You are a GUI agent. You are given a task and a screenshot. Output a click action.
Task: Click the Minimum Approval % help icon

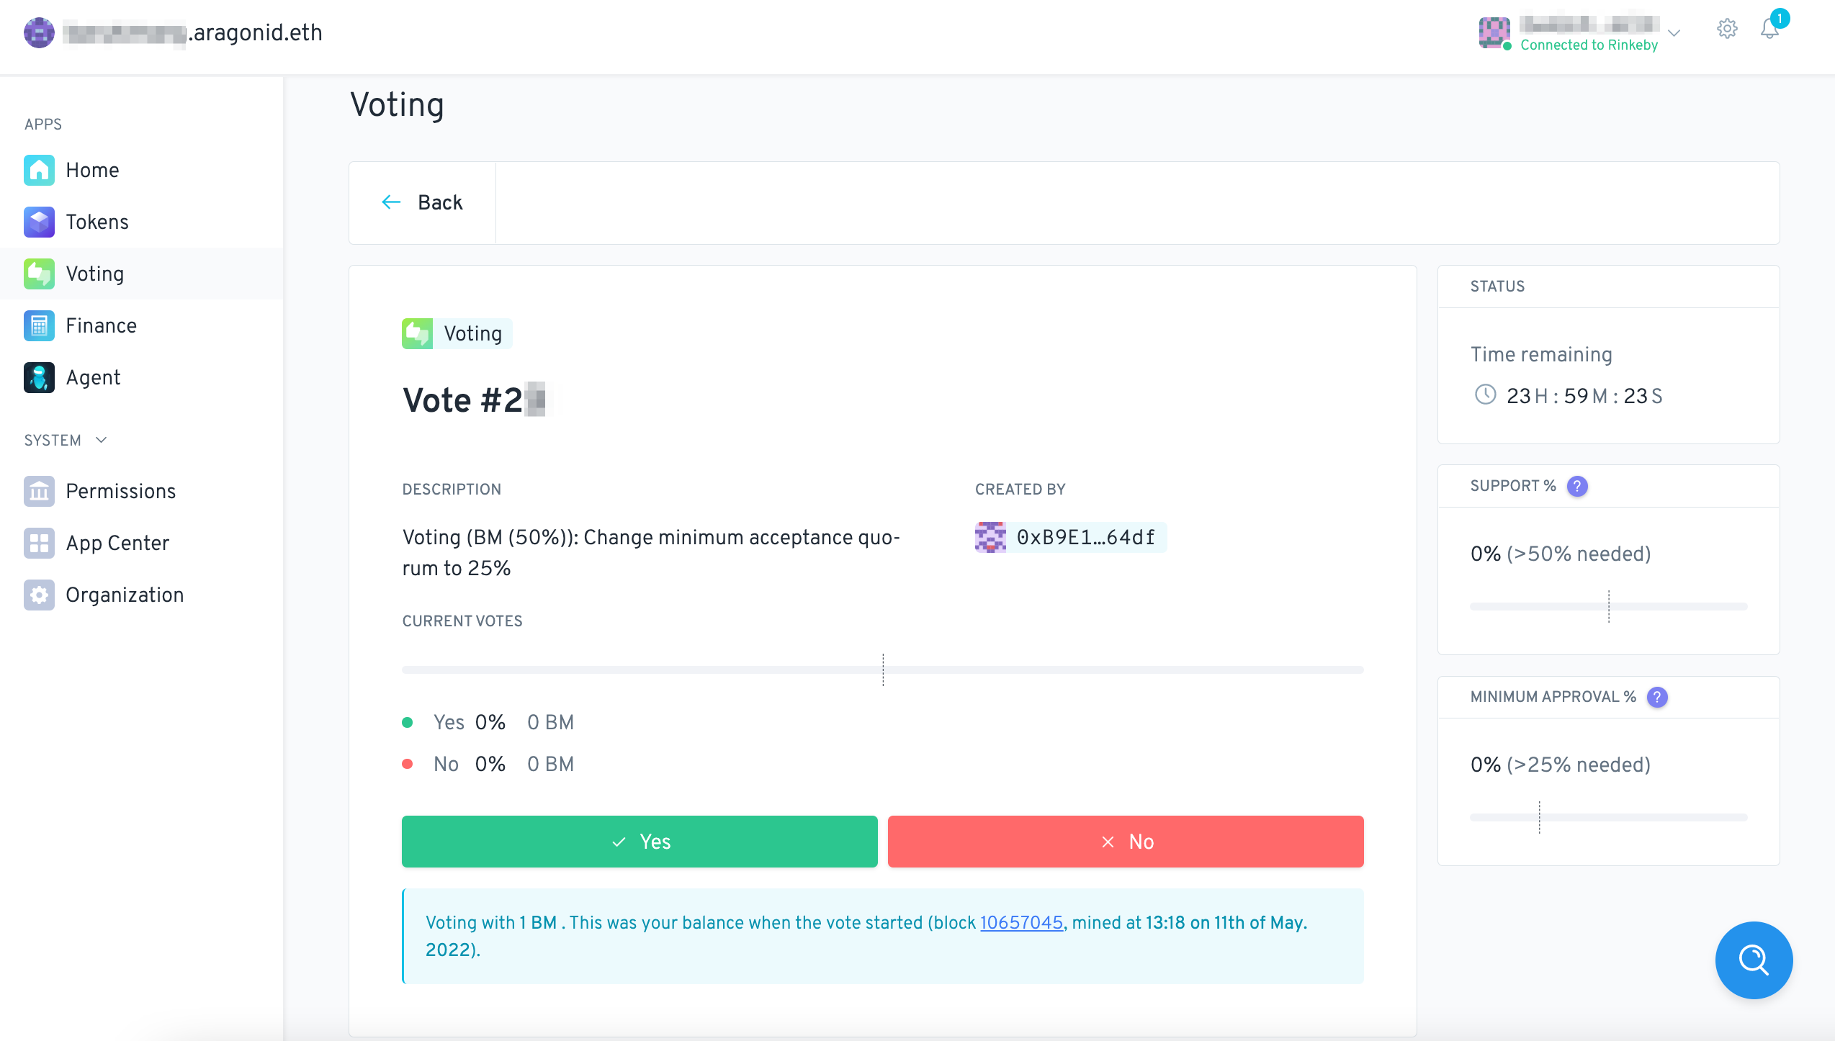[x=1657, y=697]
